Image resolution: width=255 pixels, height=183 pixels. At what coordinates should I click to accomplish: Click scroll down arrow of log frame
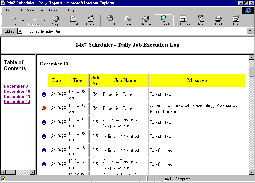pos(251,172)
